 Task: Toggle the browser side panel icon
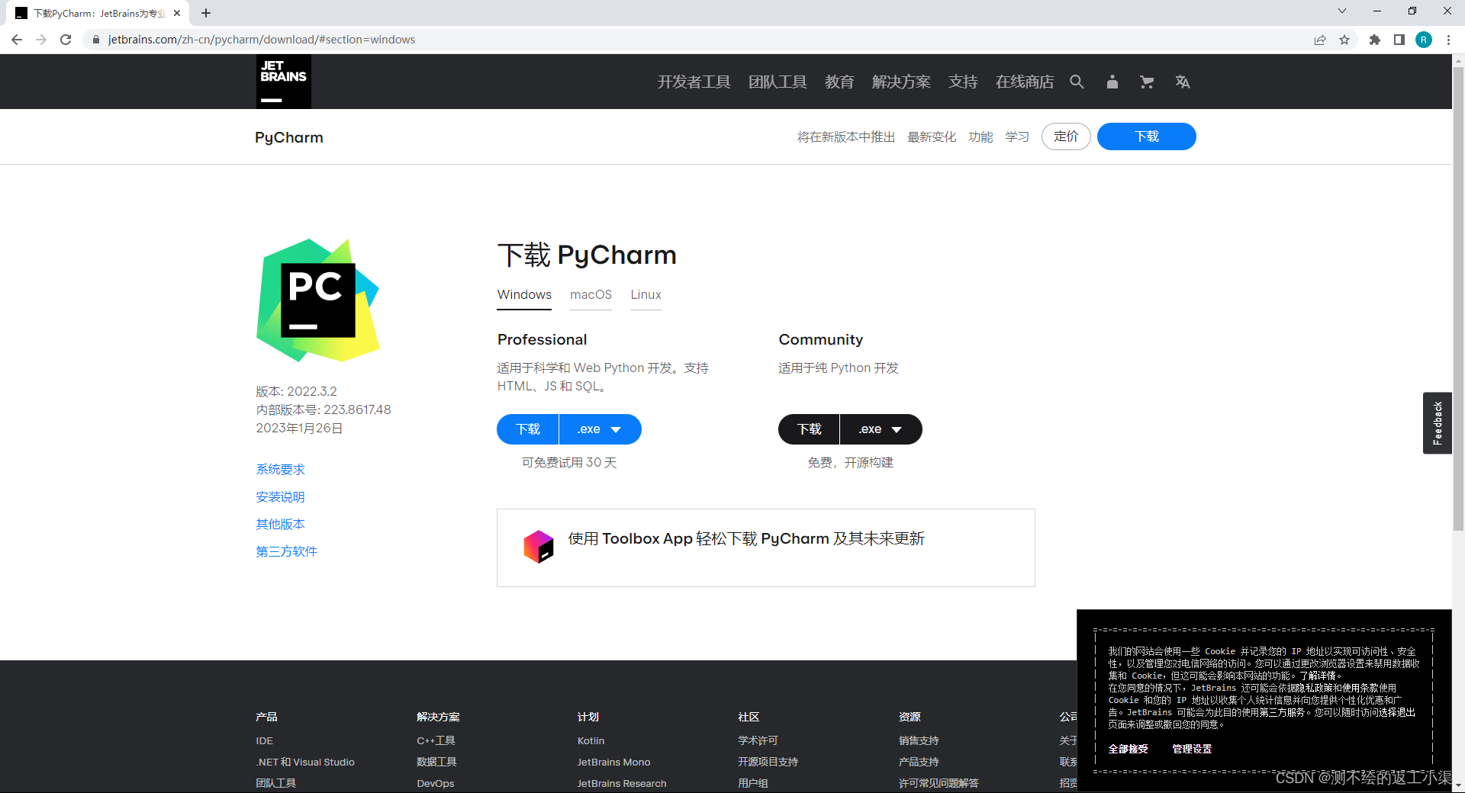point(1399,40)
